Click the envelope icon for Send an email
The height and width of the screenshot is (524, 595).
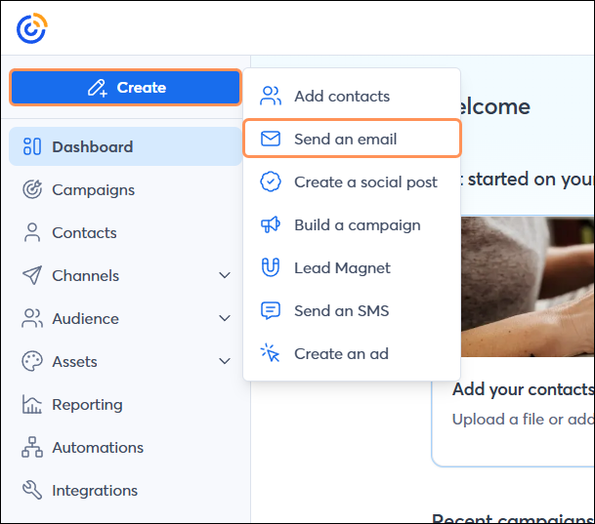coord(271,139)
